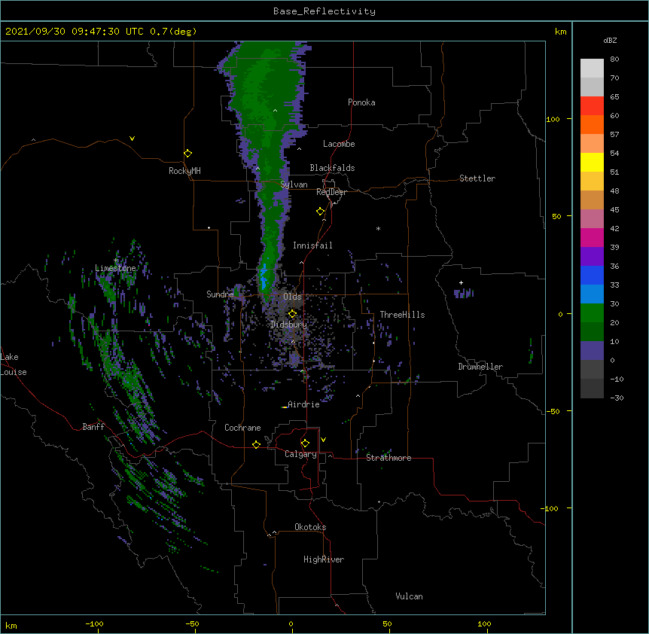Select the yellow V marker northeast of Calgary
The image size is (649, 634).
(323, 440)
